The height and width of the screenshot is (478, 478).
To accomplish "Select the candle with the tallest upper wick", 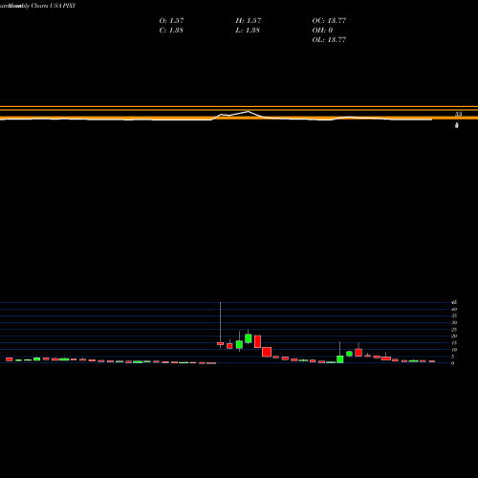I will [220, 343].
